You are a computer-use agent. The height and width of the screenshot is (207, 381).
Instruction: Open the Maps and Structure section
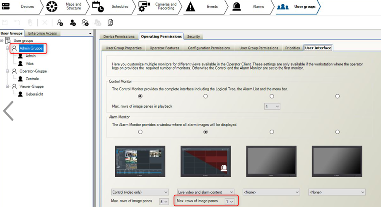(x=51, y=7)
